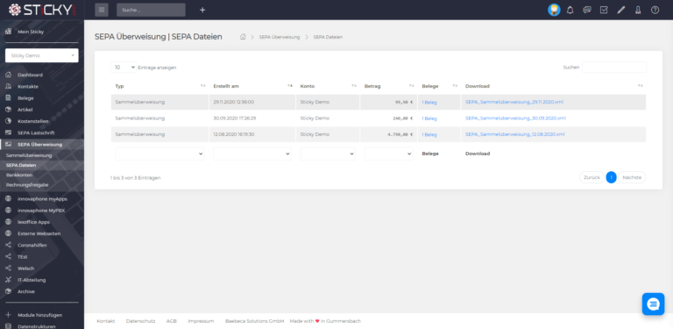
Task: Sort table by Typ column
Action: click(159, 86)
